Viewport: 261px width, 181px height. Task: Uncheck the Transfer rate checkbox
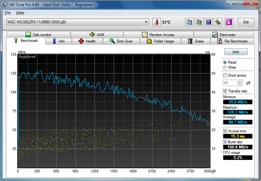[225, 91]
